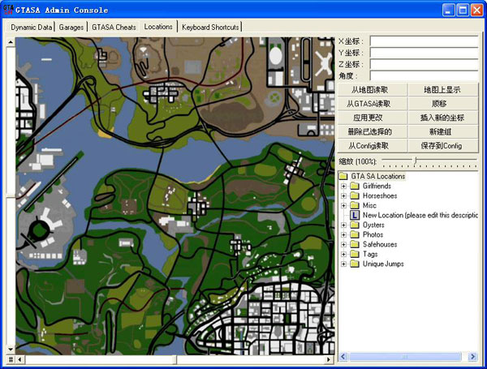This screenshot has height=369, width=487.
Task: Expand the Photos folder node
Action: (x=344, y=234)
